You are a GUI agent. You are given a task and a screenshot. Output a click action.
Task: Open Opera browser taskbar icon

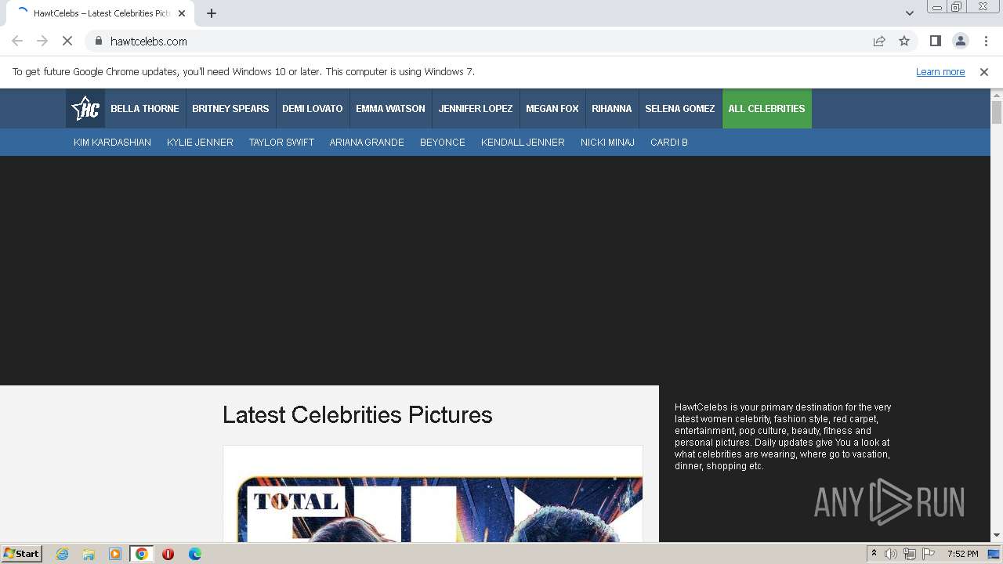pos(168,554)
